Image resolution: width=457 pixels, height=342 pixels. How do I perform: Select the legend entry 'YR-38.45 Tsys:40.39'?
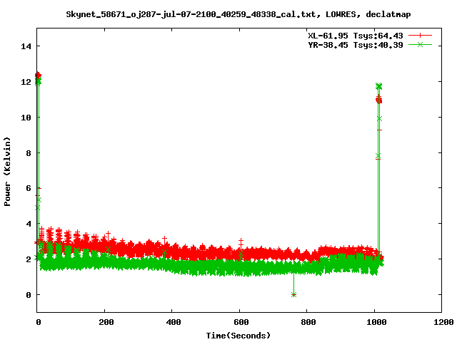pos(356,45)
